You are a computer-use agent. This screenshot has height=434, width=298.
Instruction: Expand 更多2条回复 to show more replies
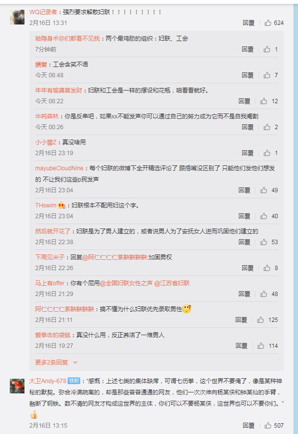pos(51,362)
